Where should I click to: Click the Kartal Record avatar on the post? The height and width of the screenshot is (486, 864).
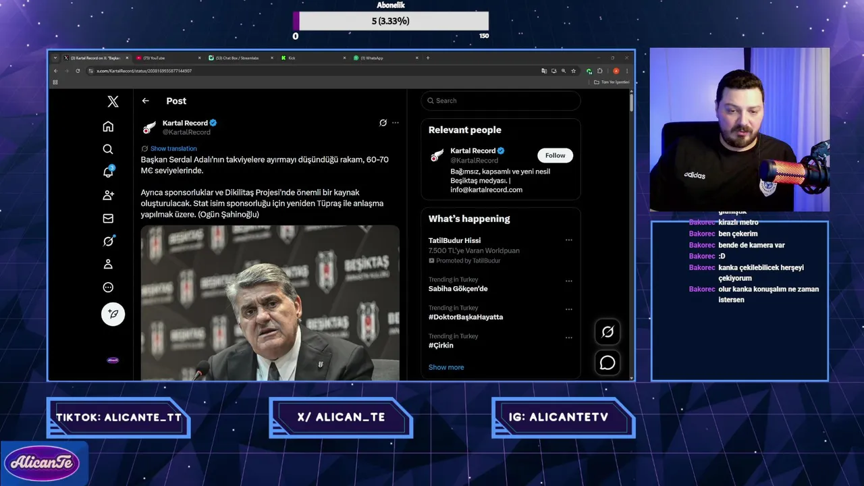tap(150, 127)
